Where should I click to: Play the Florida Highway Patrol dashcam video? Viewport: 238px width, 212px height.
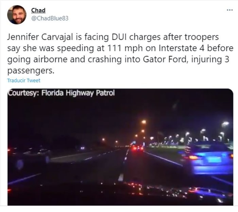click(x=120, y=147)
